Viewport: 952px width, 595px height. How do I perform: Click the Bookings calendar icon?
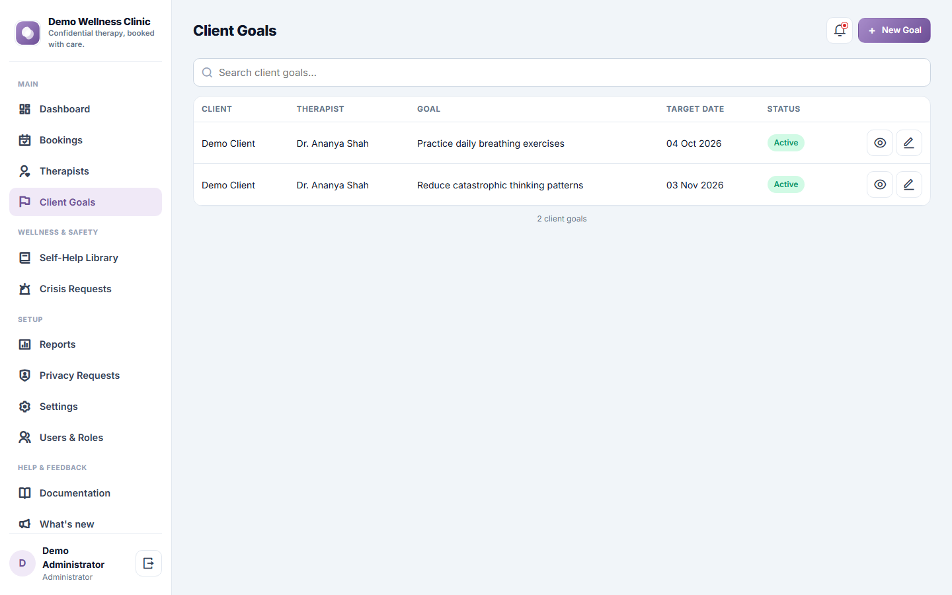click(24, 140)
